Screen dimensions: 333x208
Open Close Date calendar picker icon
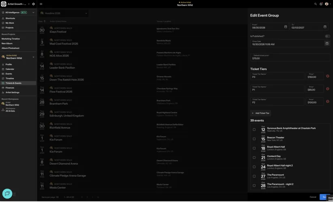pos(327,43)
